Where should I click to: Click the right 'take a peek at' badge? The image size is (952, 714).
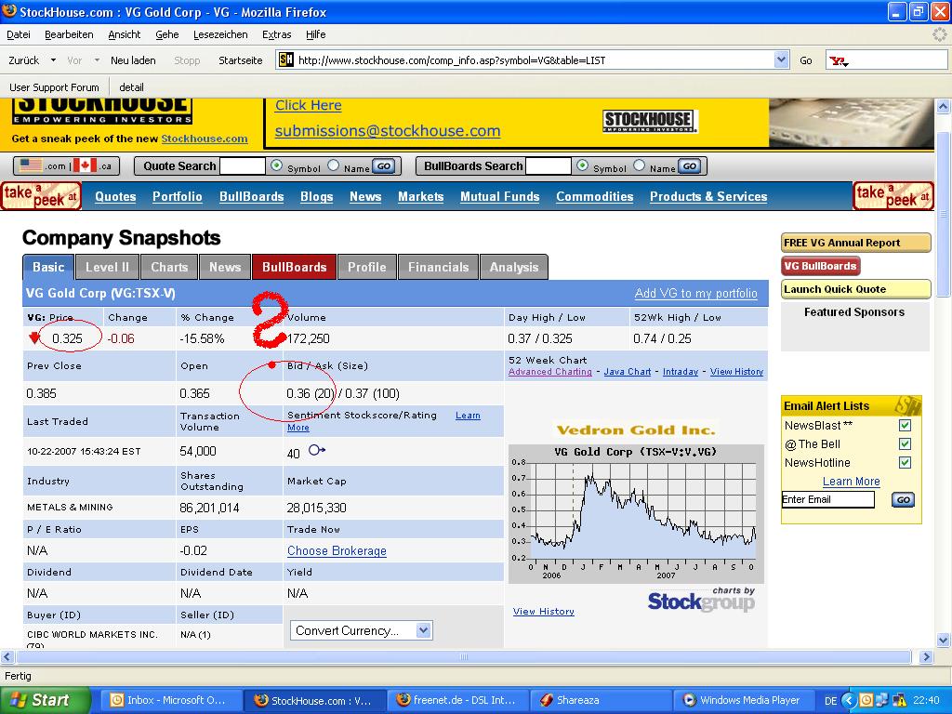[893, 196]
